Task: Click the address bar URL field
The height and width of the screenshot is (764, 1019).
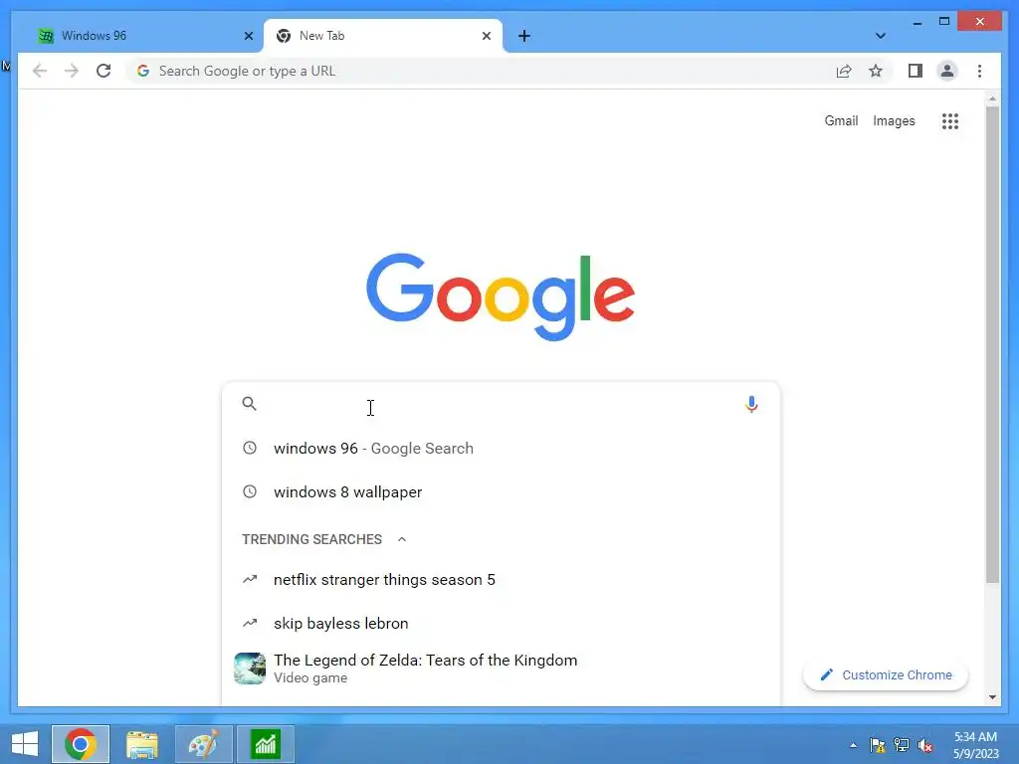Action: click(481, 71)
